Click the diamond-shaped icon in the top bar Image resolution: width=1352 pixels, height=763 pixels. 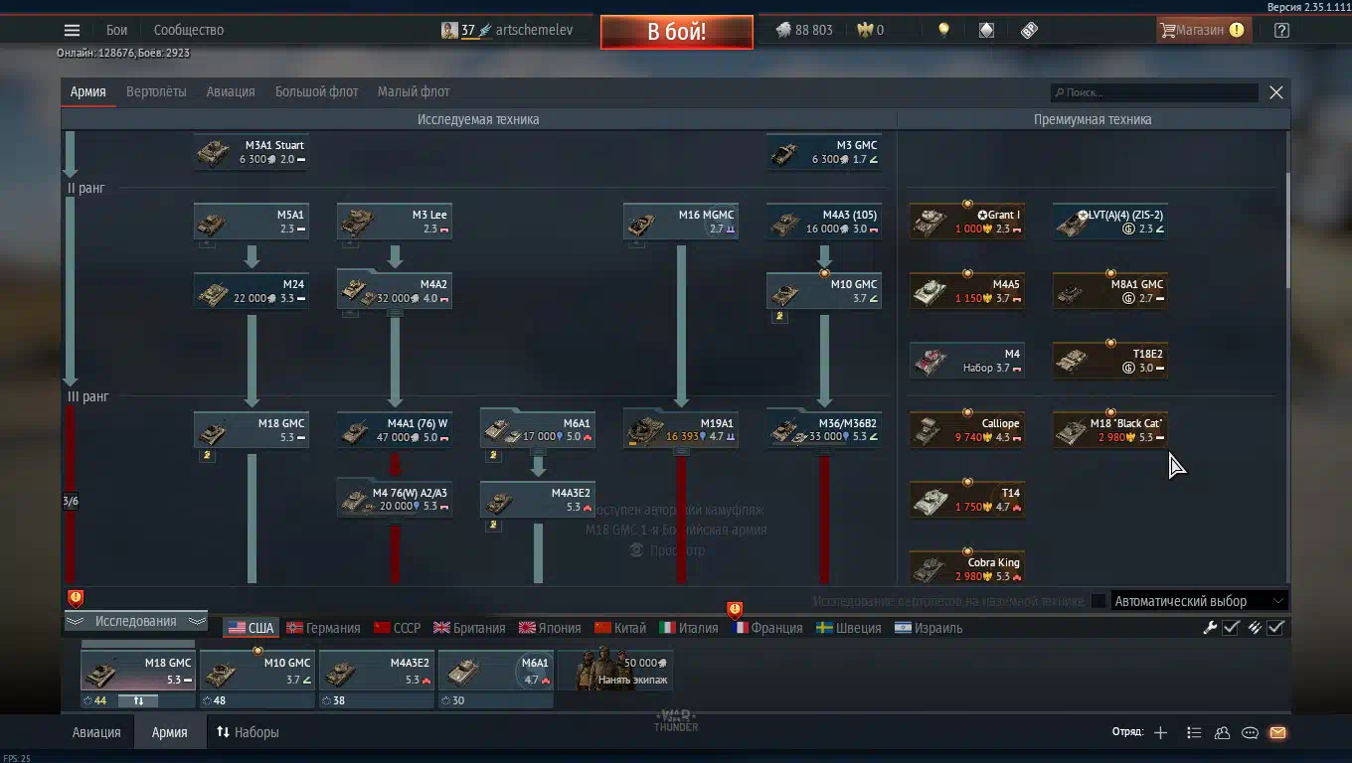click(986, 30)
